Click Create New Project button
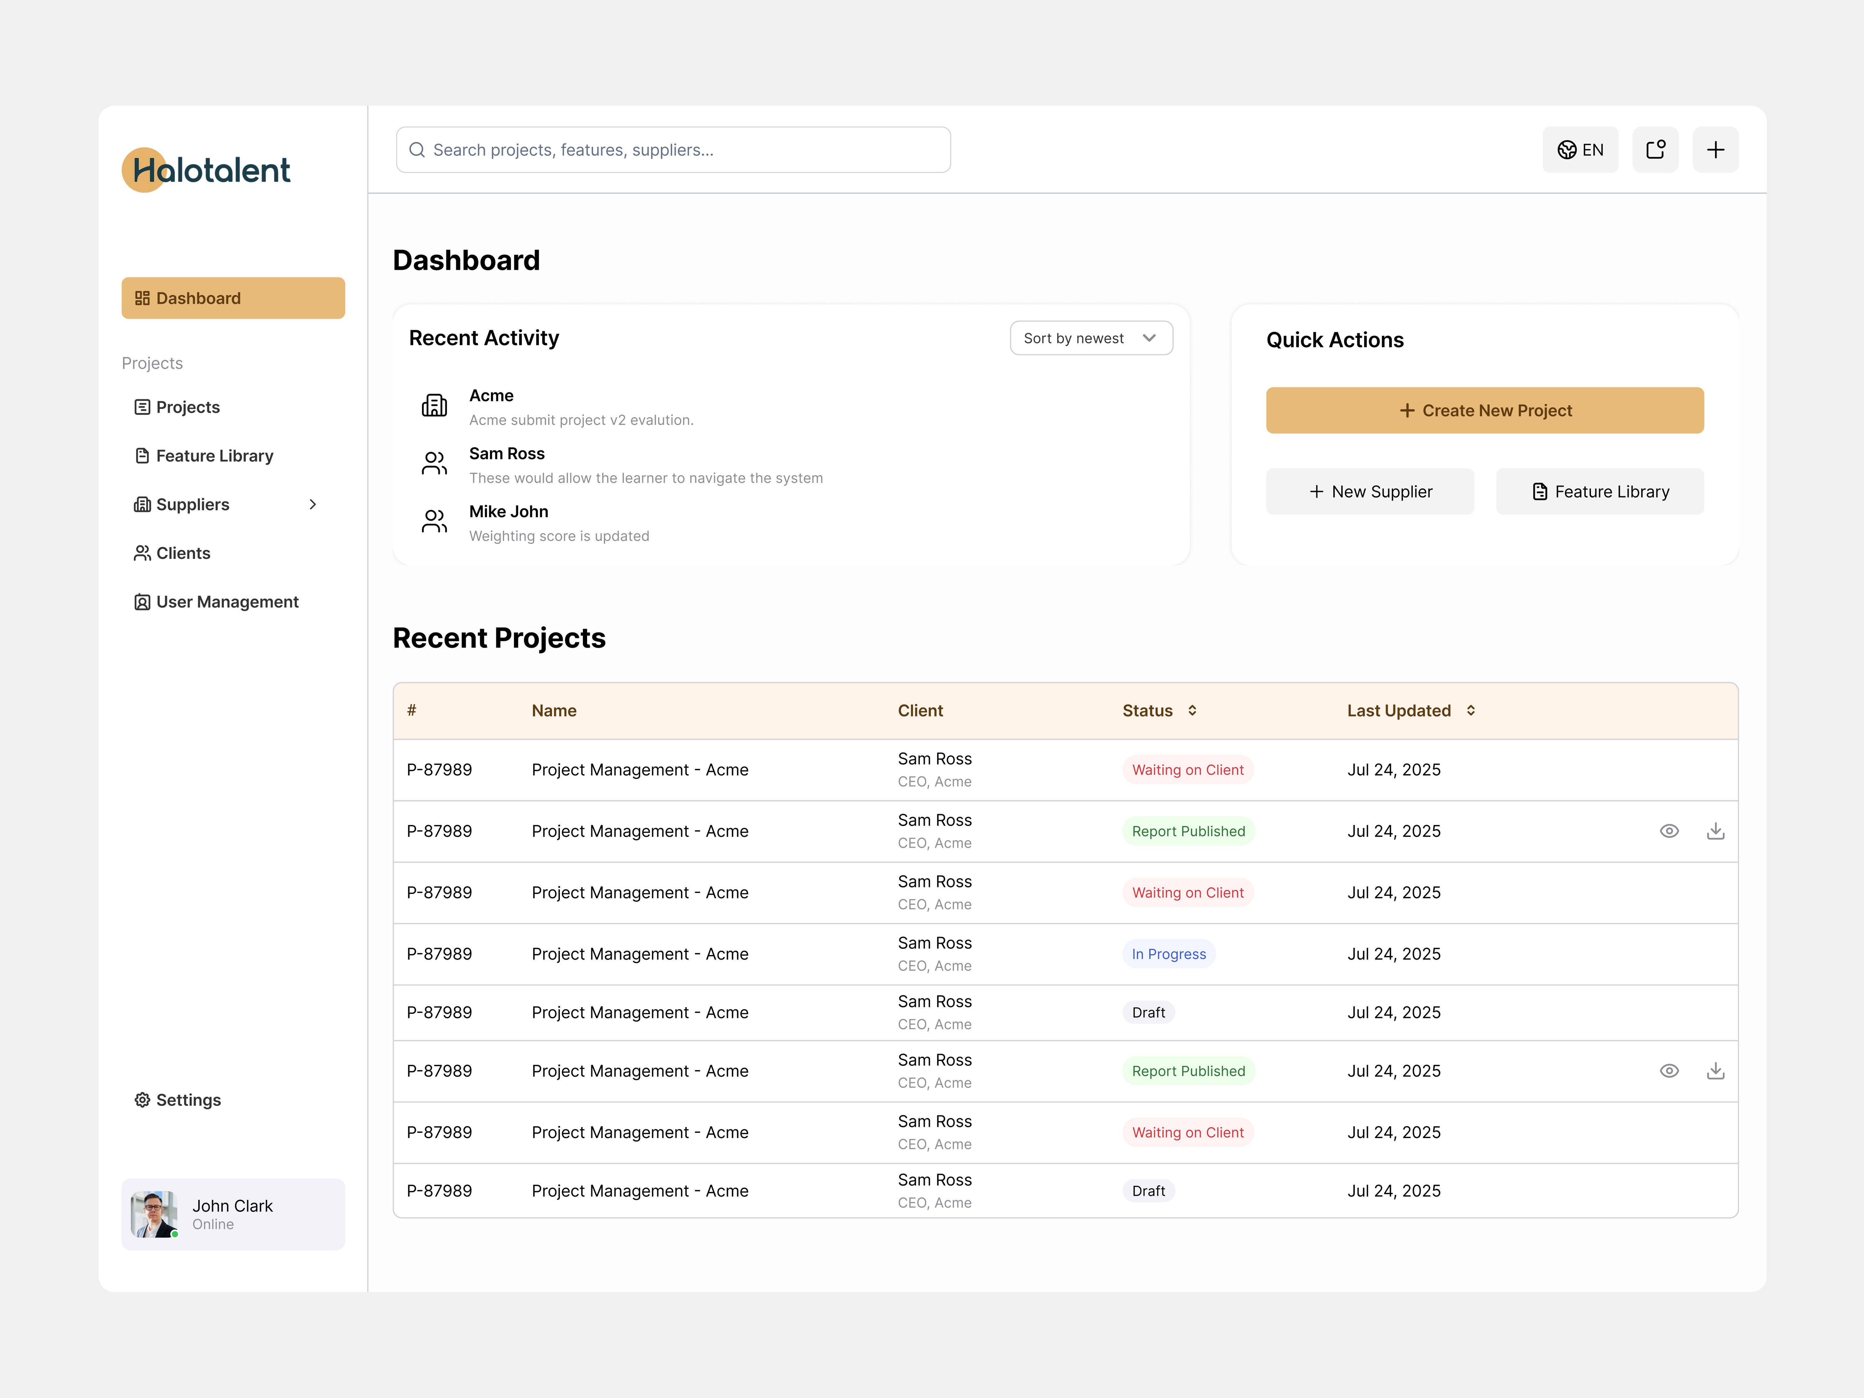The width and height of the screenshot is (1864, 1398). click(1484, 410)
